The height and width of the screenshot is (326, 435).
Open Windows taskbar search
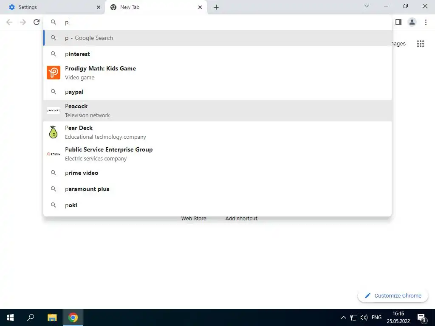coord(31,318)
